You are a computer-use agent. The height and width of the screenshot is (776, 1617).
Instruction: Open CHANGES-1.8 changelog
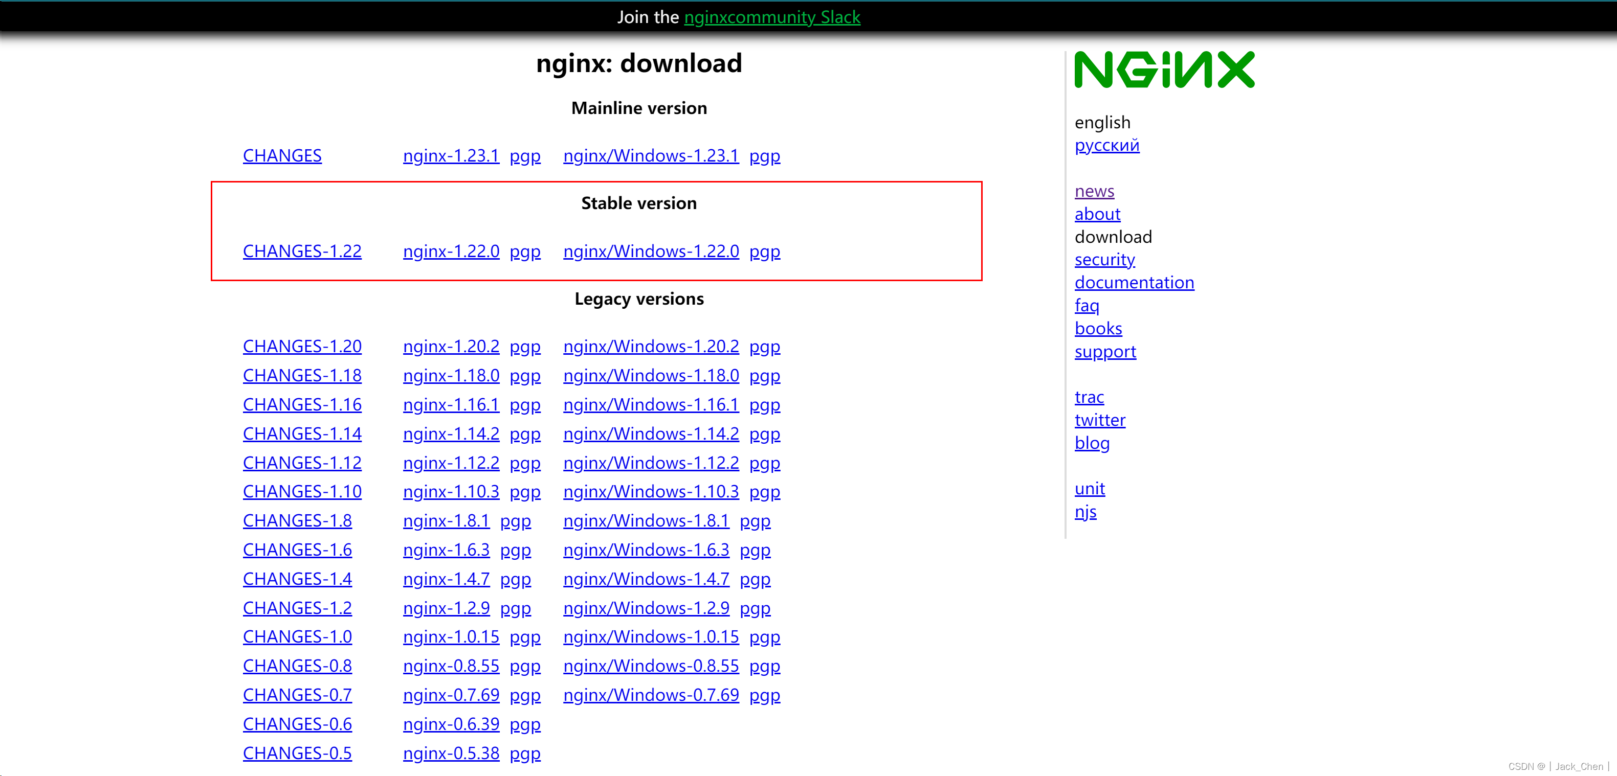click(298, 521)
